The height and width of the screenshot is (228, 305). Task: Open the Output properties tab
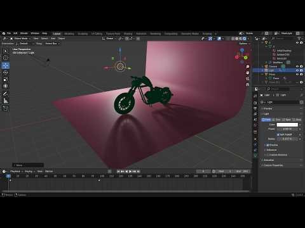click(x=255, y=108)
